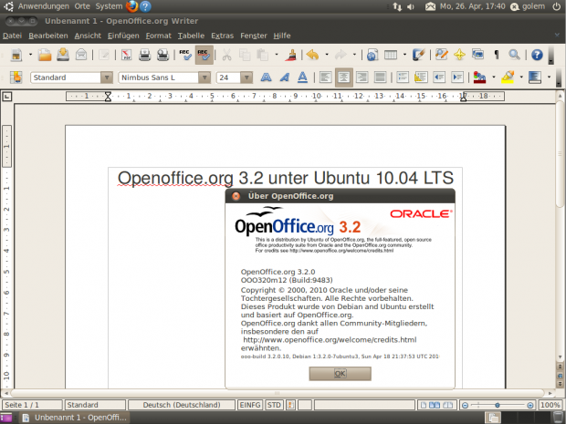The image size is (566, 424).
Task: Open Find & Replace icon
Action: pyautogui.click(x=442, y=55)
